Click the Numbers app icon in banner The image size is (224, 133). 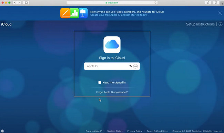pyautogui.click(x=75, y=13)
